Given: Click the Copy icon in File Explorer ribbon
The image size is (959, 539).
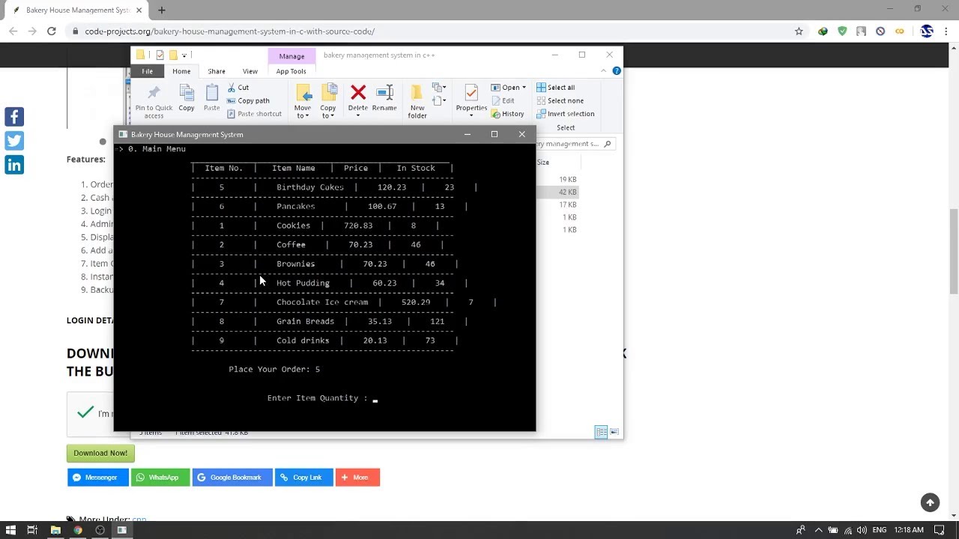Looking at the screenshot, I should pyautogui.click(x=187, y=93).
